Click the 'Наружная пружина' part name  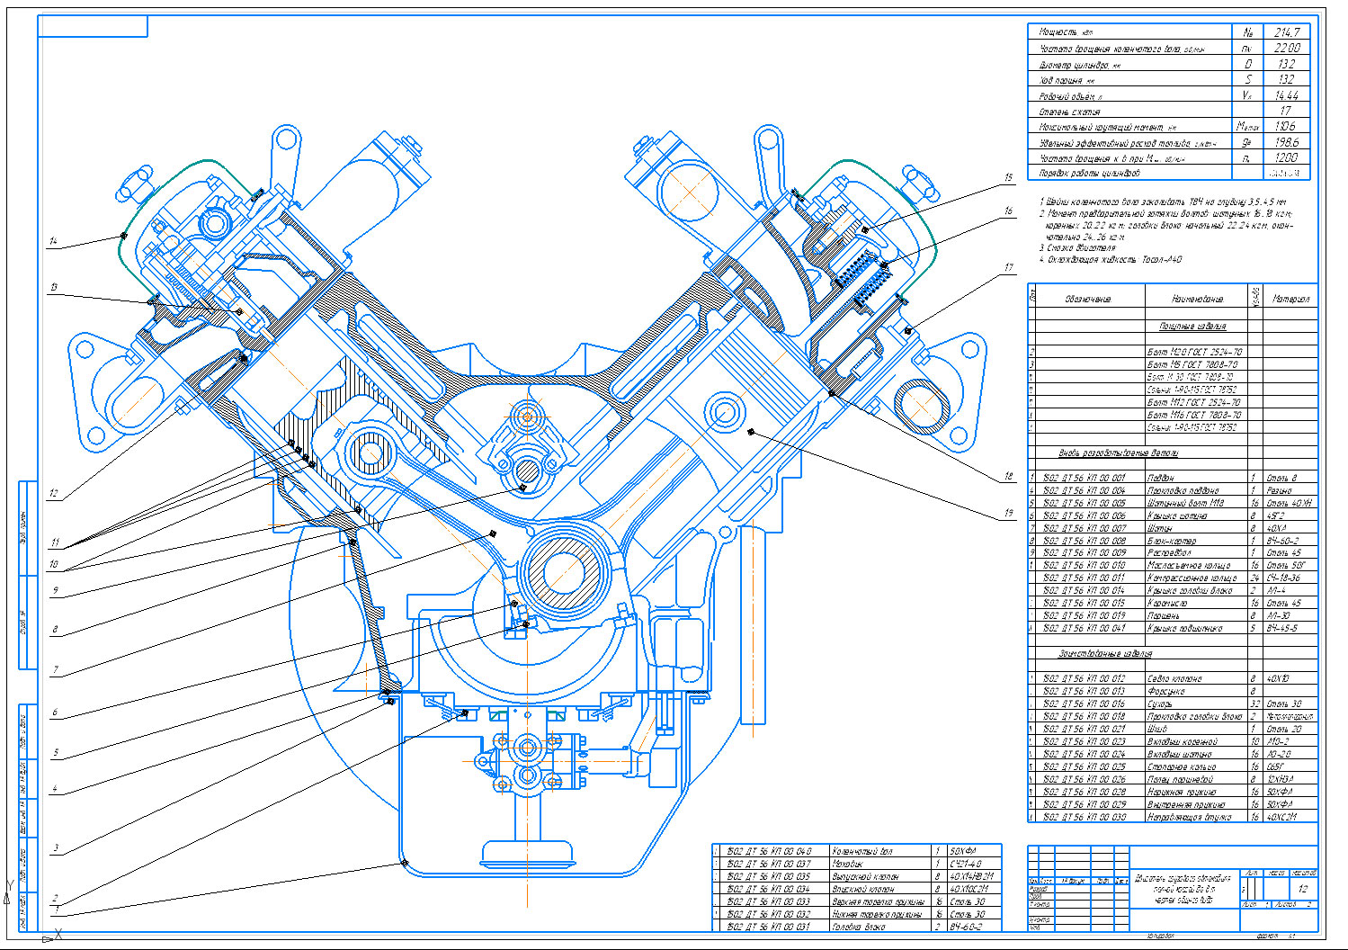(1182, 793)
